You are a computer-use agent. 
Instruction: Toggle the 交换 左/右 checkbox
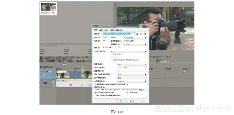click(111, 54)
